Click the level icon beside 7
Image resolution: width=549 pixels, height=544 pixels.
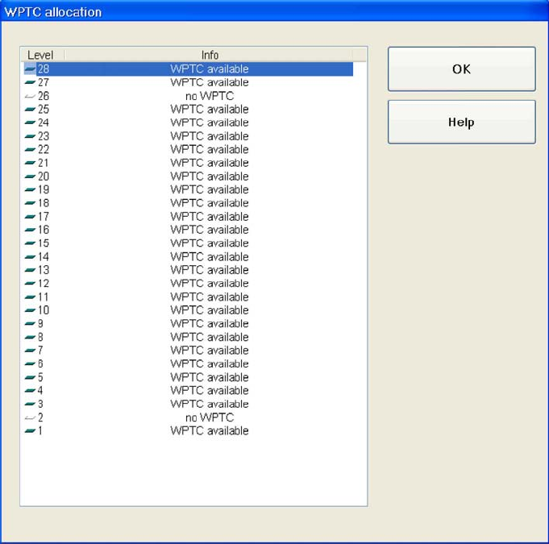tap(30, 350)
